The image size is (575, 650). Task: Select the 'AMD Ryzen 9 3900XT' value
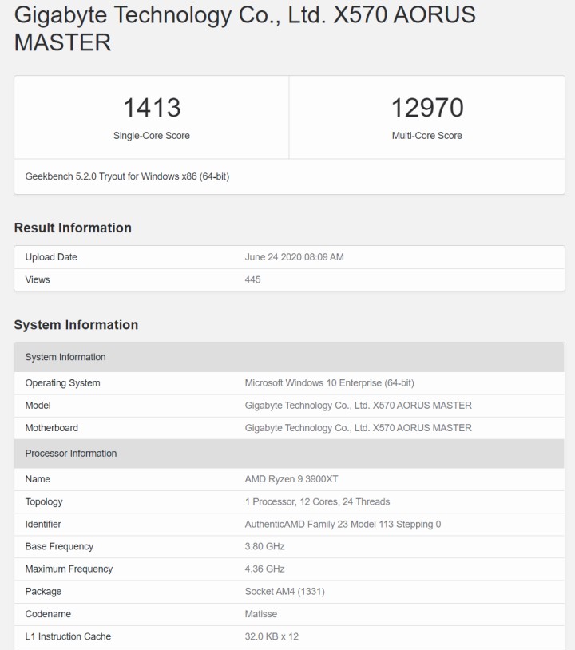291,479
